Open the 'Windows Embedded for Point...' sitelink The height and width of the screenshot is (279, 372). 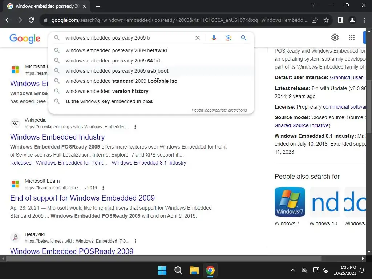(x=71, y=163)
